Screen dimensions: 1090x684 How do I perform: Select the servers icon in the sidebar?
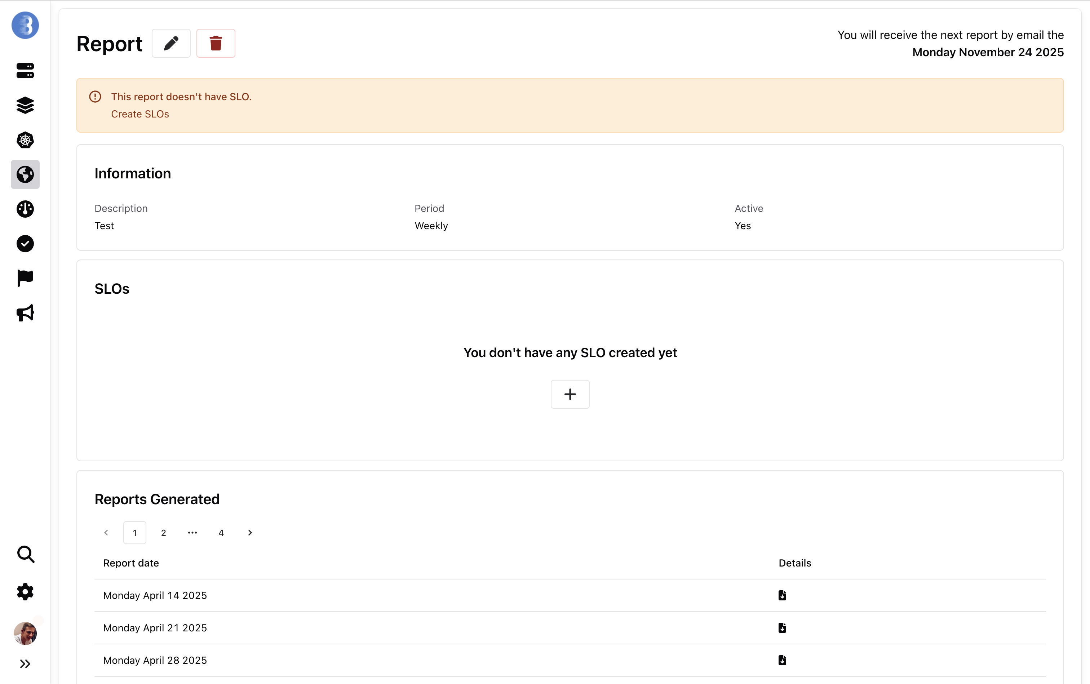tap(25, 71)
